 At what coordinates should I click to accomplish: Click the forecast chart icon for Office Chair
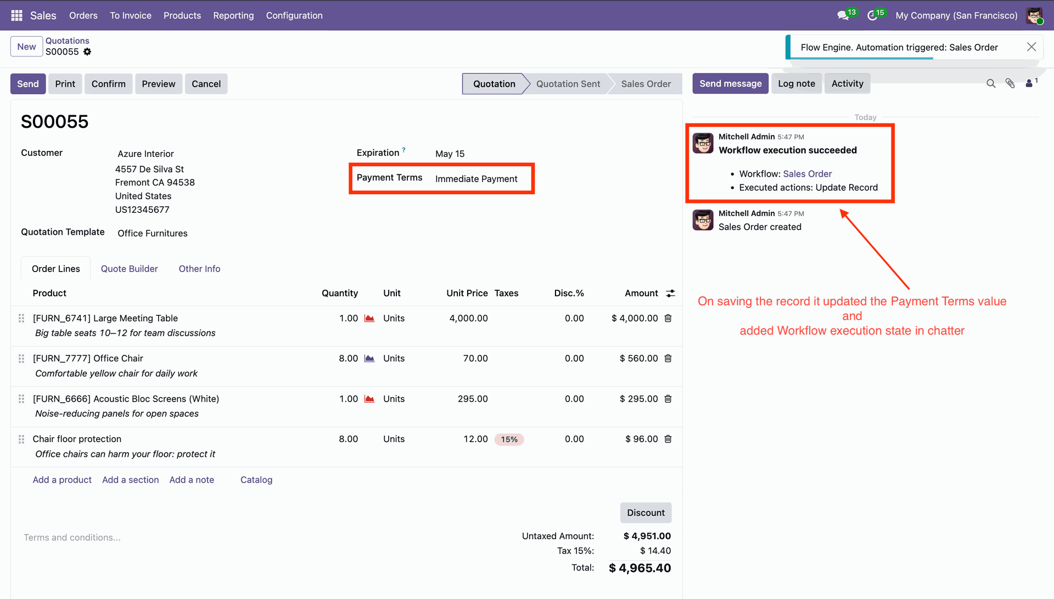[369, 358]
